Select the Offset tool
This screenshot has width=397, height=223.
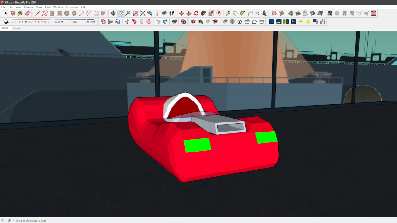click(x=218, y=13)
